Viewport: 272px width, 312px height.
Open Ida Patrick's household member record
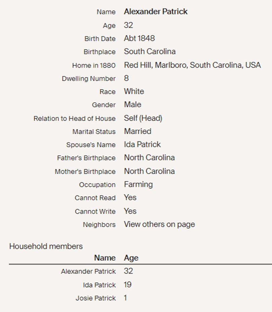[x=99, y=285]
